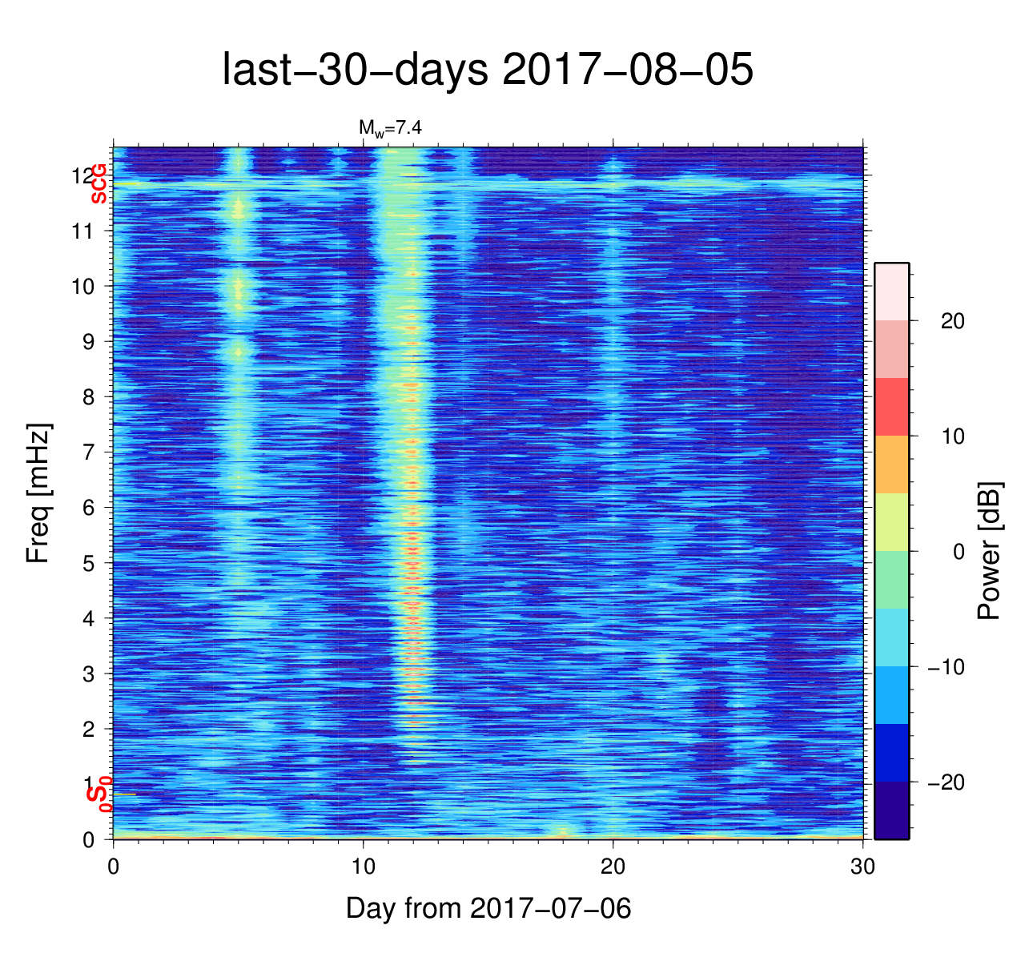Click day 20 tick label on horizontal axis
The width and height of the screenshot is (1033, 953).
[613, 868]
